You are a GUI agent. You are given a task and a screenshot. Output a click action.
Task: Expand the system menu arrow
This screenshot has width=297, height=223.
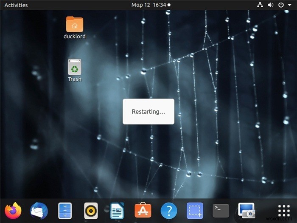coord(290,5)
